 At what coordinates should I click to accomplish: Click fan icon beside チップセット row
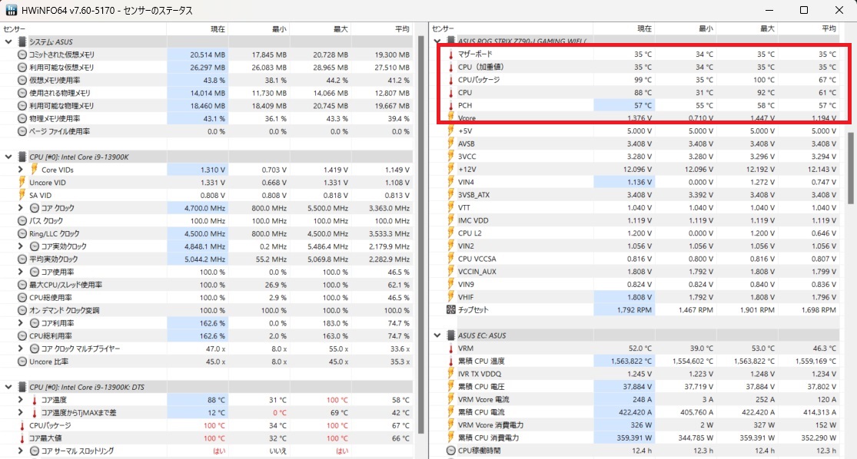(x=451, y=309)
